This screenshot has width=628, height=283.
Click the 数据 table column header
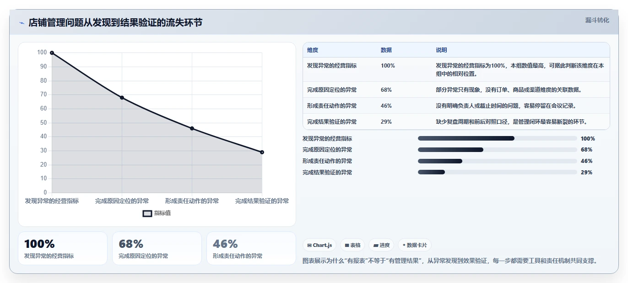[386, 50]
